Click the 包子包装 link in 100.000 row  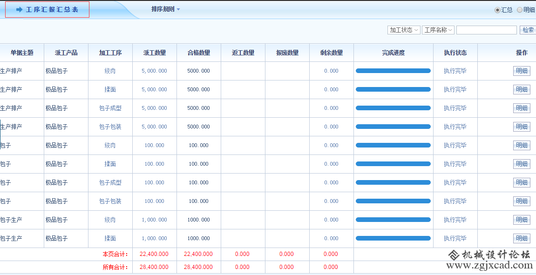click(110, 201)
